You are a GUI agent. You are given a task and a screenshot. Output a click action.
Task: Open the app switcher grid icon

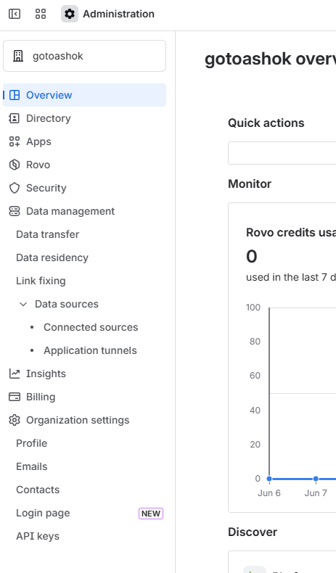(41, 14)
